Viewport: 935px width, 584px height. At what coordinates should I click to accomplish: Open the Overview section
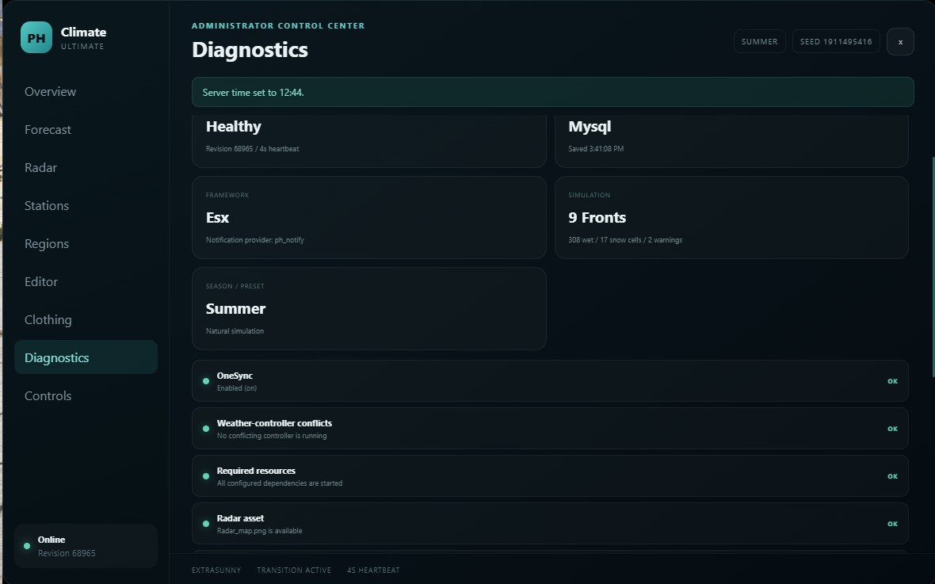point(86,91)
